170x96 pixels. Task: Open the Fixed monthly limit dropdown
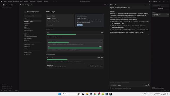[91, 66]
